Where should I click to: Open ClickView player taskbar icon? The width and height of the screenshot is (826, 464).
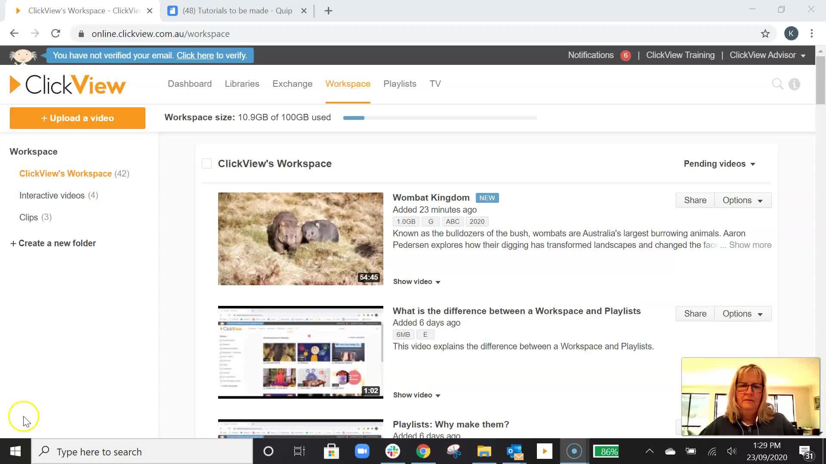click(x=544, y=452)
